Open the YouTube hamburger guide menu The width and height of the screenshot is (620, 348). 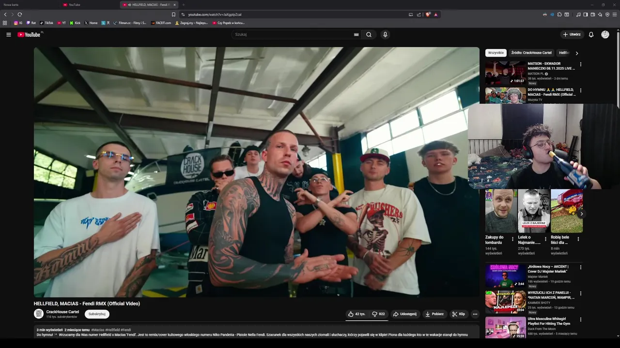point(8,35)
